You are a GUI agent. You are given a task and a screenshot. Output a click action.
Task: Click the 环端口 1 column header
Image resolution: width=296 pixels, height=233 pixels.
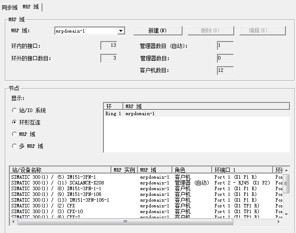[243, 170]
